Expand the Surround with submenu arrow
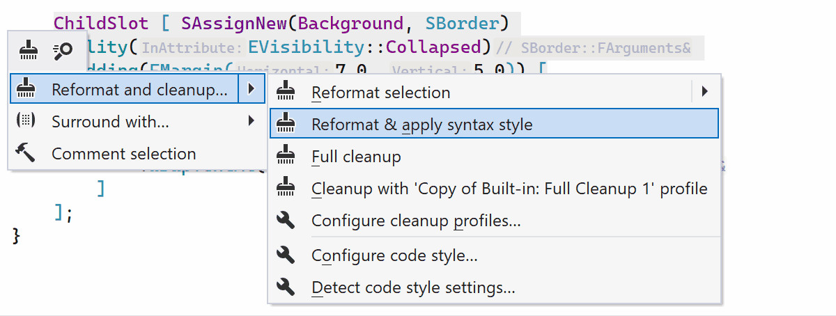Screen dimensions: 836x316 pyautogui.click(x=251, y=121)
